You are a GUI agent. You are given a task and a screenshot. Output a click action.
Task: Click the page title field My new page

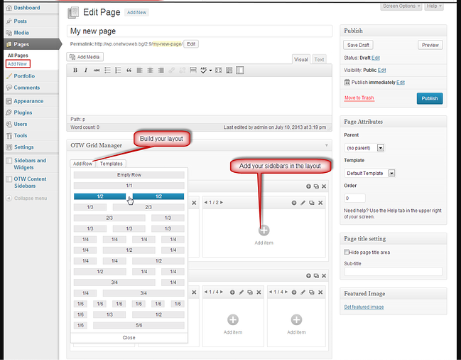[x=200, y=31]
